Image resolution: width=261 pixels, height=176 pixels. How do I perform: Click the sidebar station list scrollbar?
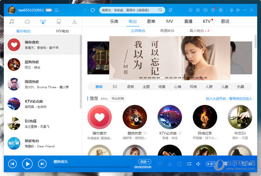pyautogui.click(x=81, y=71)
